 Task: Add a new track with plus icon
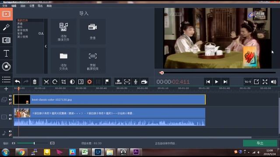point(6,89)
